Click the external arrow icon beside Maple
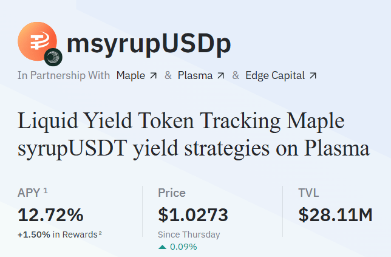This screenshot has height=257, width=391. click(153, 76)
